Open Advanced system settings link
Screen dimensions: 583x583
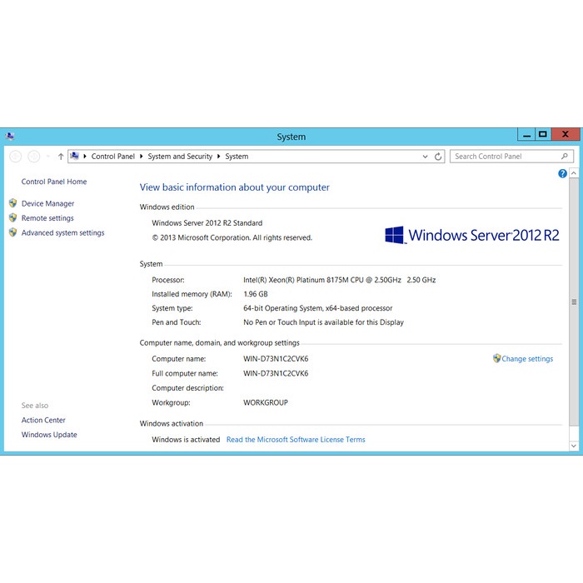(x=62, y=232)
